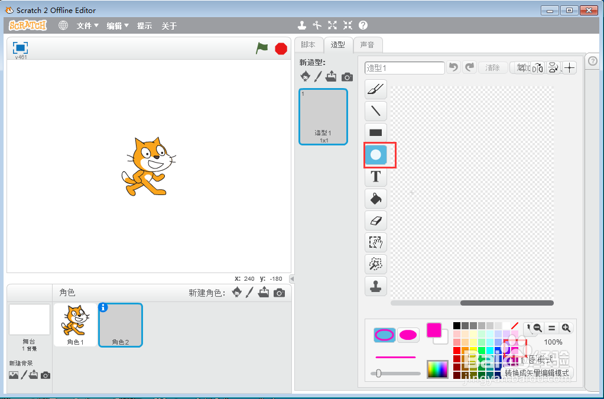Image resolution: width=604 pixels, height=399 pixels.
Task: Open the 文件 menu dropdown
Action: tap(87, 26)
